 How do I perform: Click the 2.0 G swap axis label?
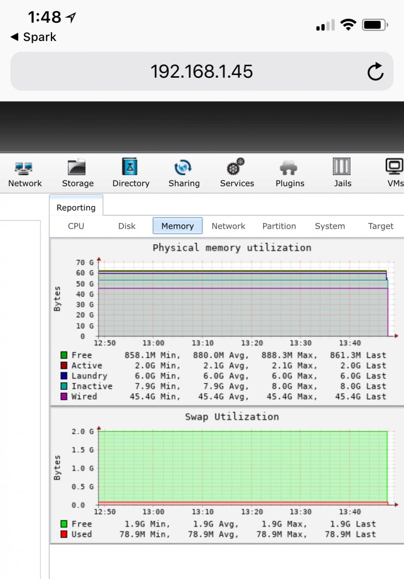tap(82, 431)
